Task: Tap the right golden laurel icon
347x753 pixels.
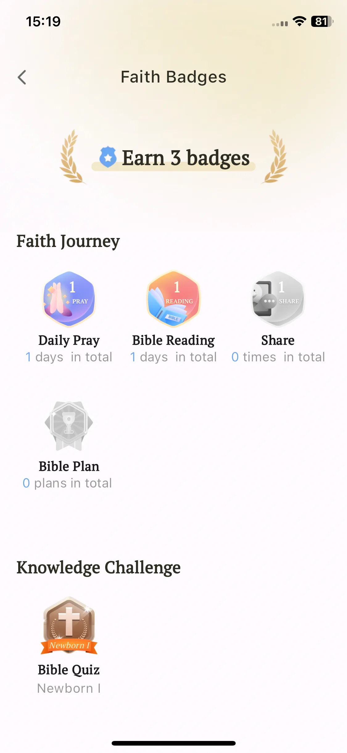Action: pos(275,156)
